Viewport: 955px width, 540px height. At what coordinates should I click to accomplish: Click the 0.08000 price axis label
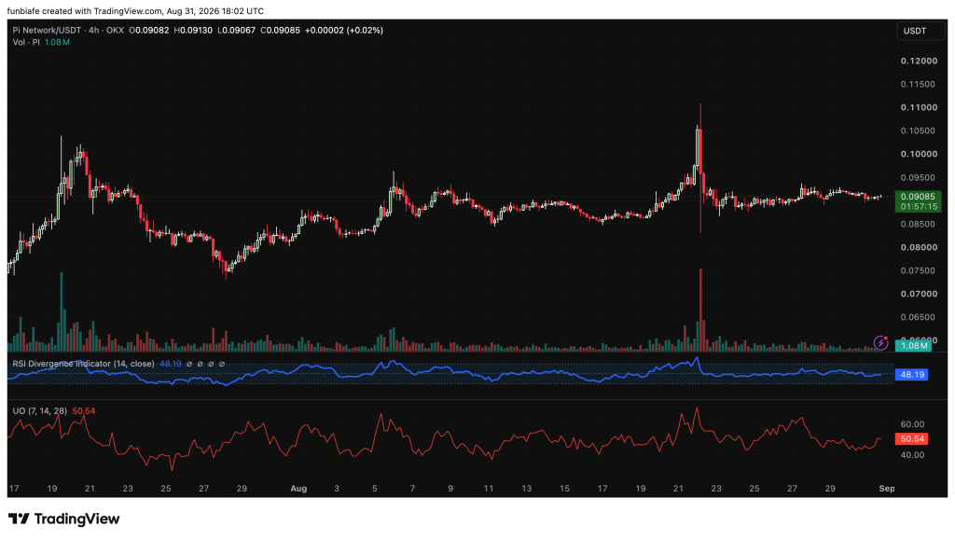tap(919, 247)
